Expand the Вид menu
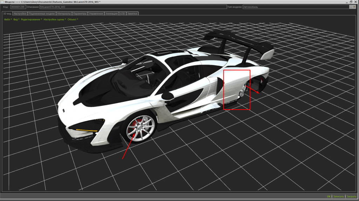The width and height of the screenshot is (359, 201). (x=16, y=20)
